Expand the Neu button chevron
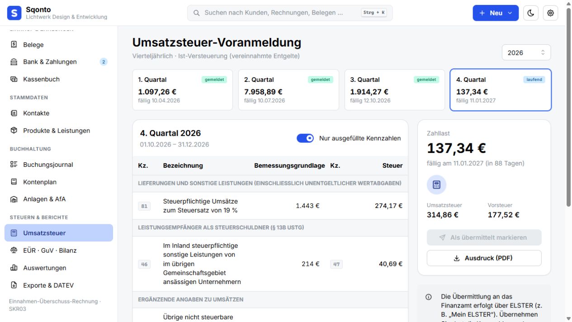The image size is (572, 322). click(510, 13)
